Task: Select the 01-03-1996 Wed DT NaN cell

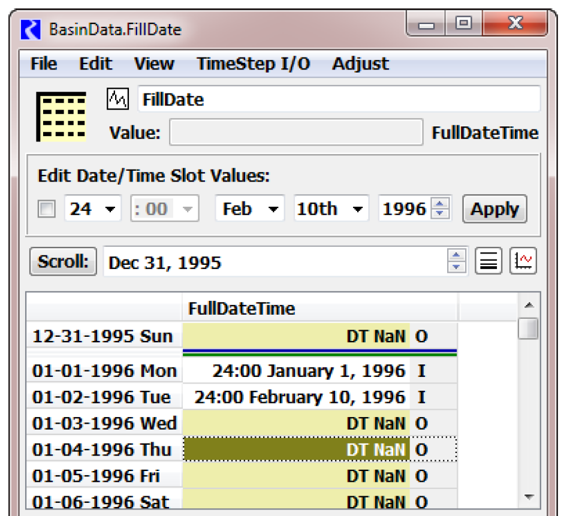Action: pyautogui.click(x=296, y=423)
